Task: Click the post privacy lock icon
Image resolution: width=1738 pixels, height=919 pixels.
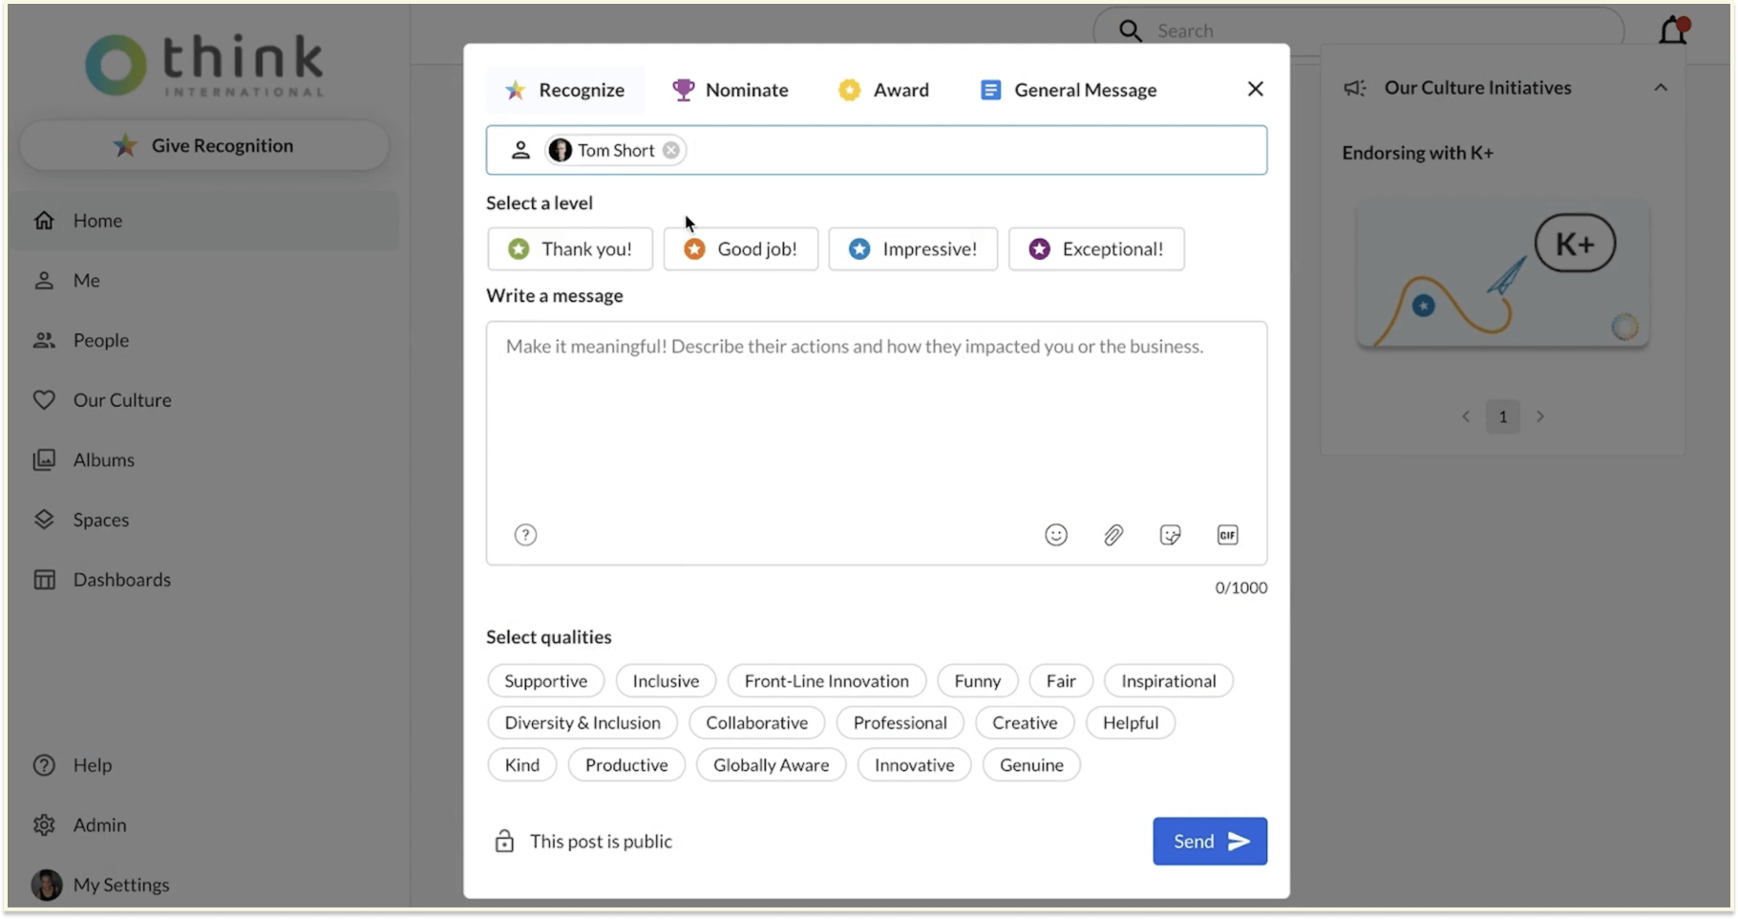Action: [504, 841]
